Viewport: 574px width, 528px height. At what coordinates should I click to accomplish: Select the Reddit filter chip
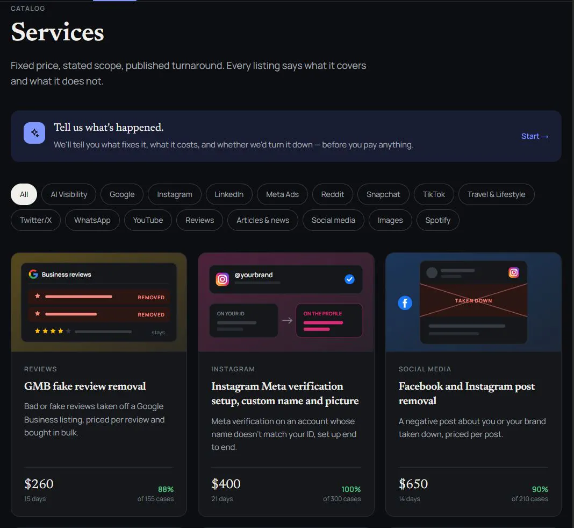[x=332, y=194]
